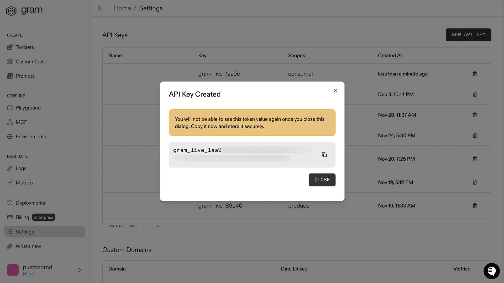The image size is (504, 283).
Task: Open the Playground
Action: 28,108
